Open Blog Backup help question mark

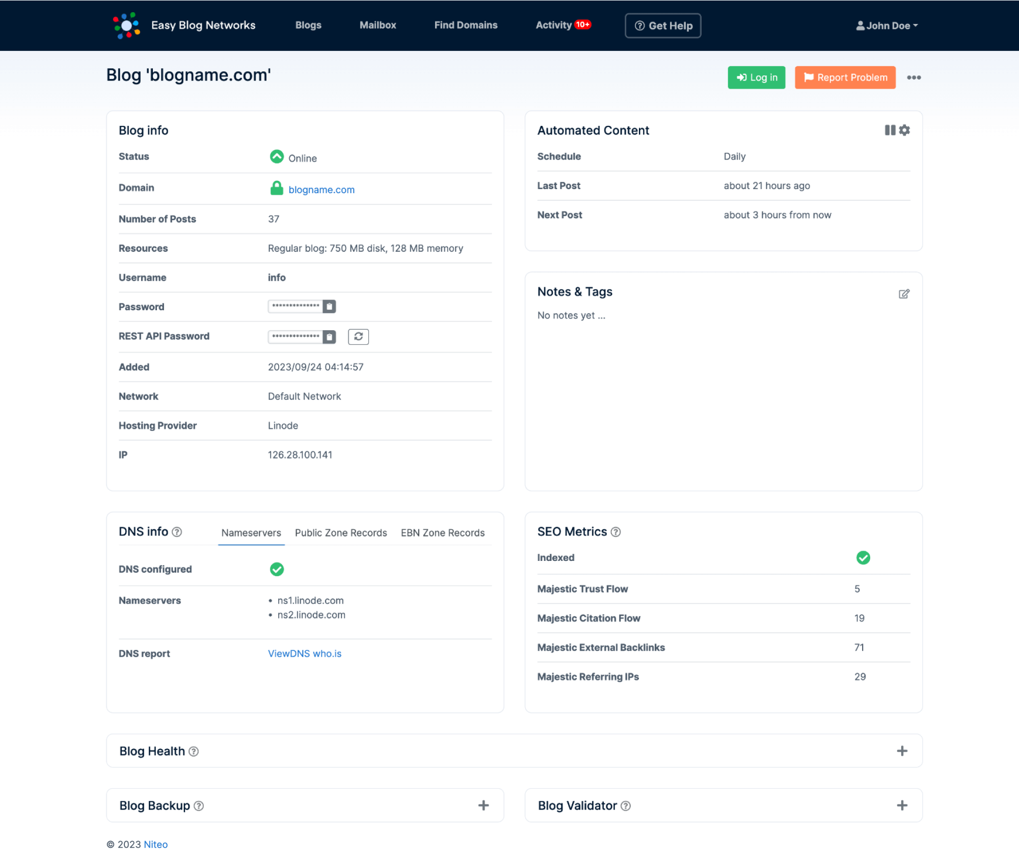199,806
